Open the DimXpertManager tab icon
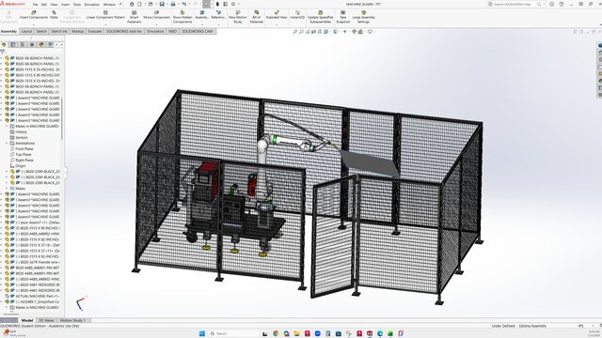 pos(32,44)
